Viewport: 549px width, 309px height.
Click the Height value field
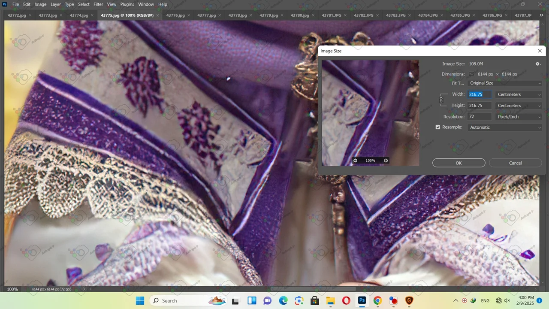click(x=479, y=106)
